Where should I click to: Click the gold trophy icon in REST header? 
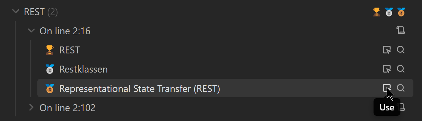[376, 12]
